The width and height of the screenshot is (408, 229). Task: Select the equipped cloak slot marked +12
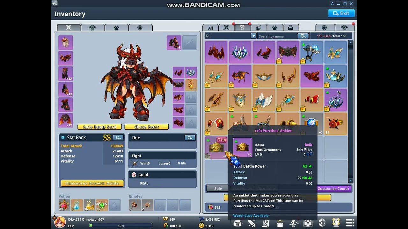66,120
